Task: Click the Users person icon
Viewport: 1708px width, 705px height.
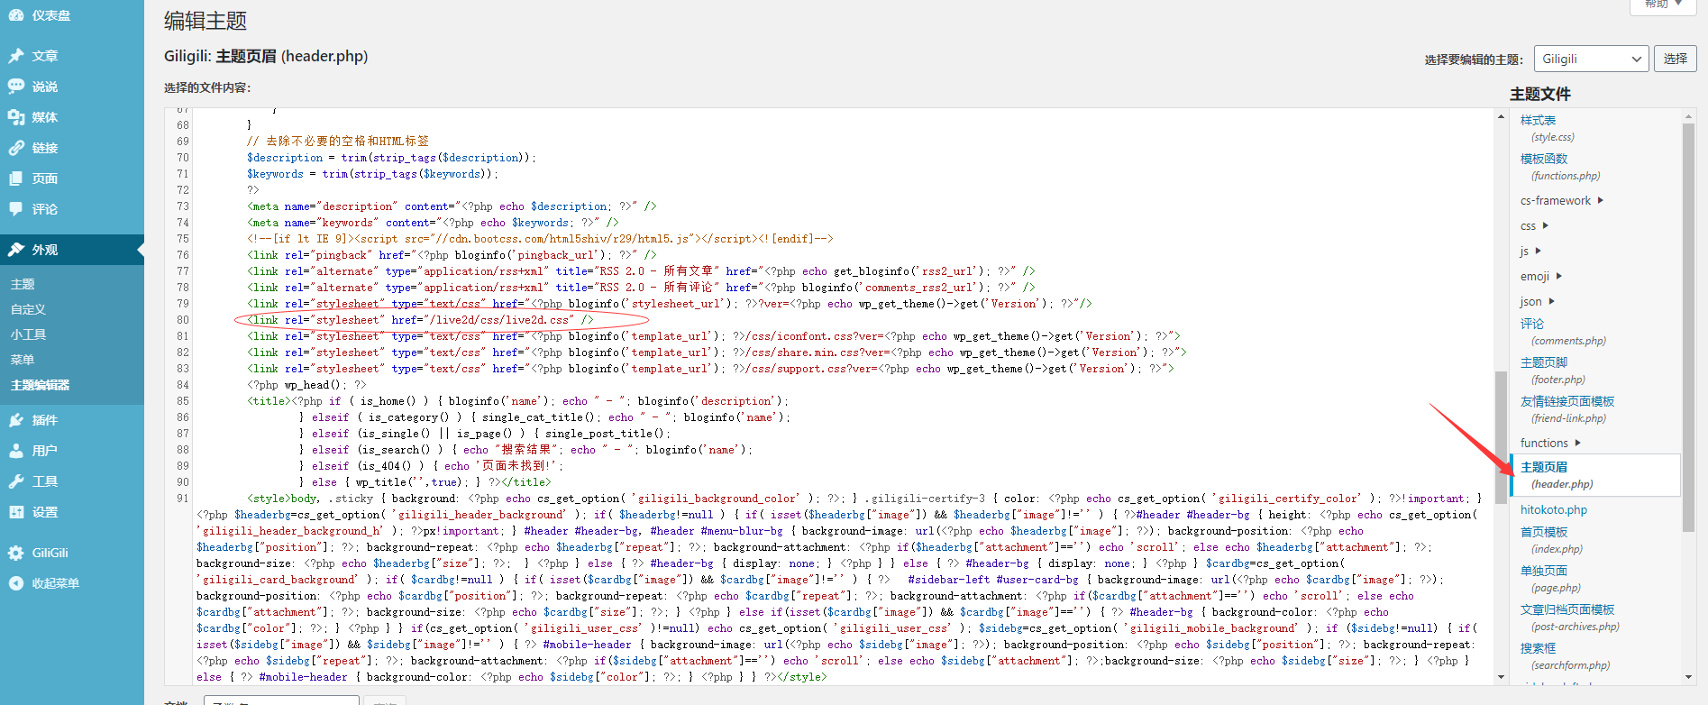Action: [x=16, y=451]
